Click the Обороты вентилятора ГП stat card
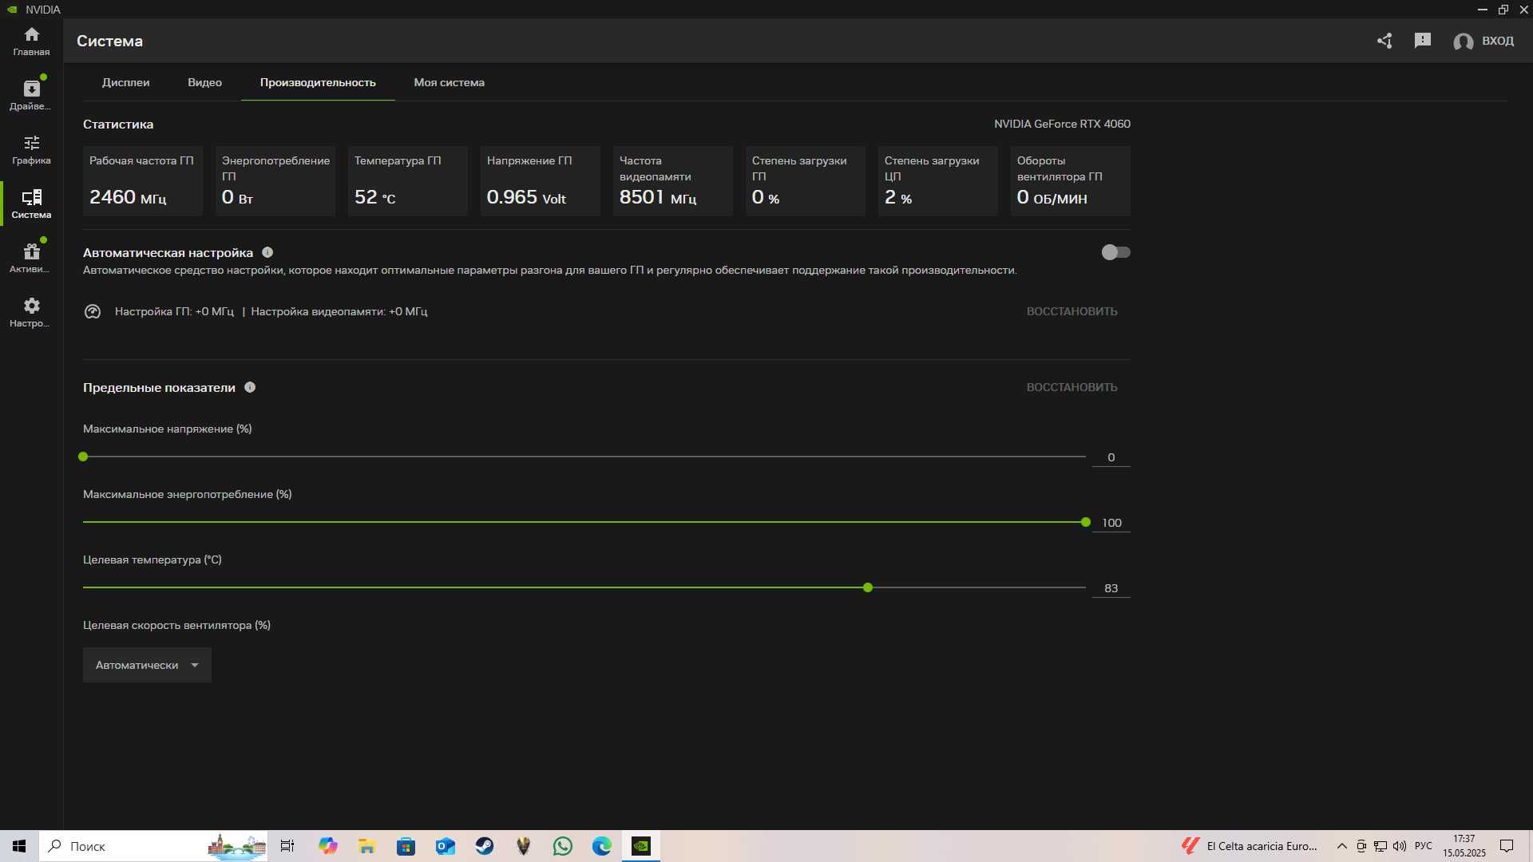Viewport: 1533px width, 862px height. 1071,180
